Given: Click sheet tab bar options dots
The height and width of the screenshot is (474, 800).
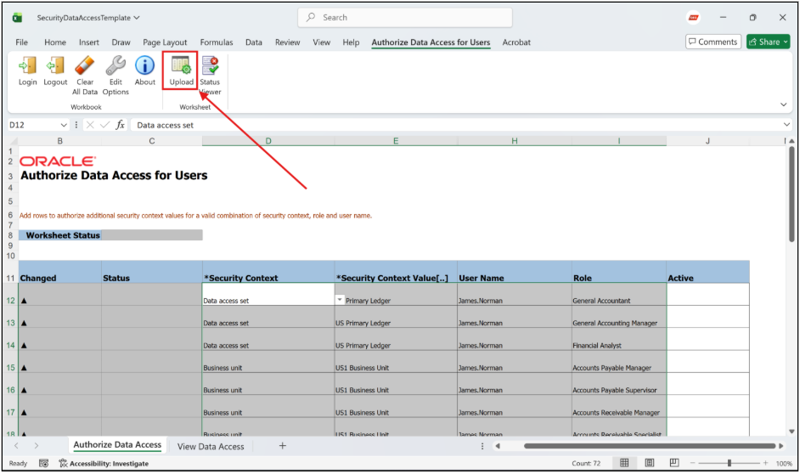Looking at the screenshot, I should (x=482, y=446).
